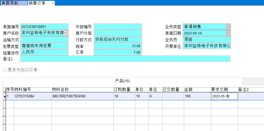Screen dimensions: 264x131
Task: Open the 业务类型 dropdown
Action: point(228,27)
